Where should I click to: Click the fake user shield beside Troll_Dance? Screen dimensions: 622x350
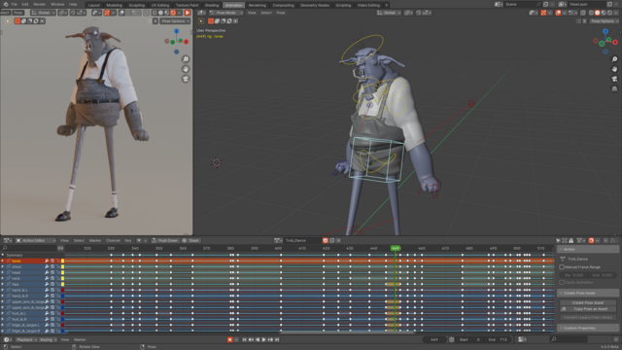coord(326,240)
